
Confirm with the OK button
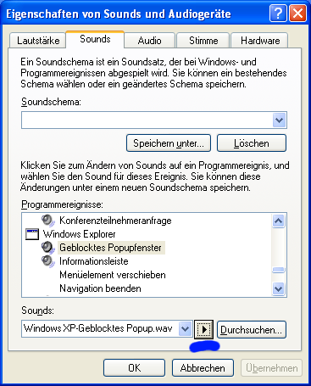point(134,368)
